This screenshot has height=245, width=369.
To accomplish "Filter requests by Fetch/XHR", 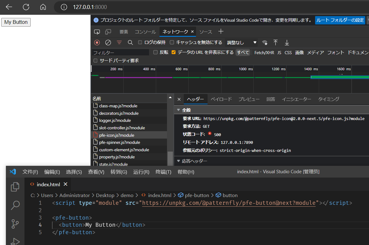I will tap(264, 53).
